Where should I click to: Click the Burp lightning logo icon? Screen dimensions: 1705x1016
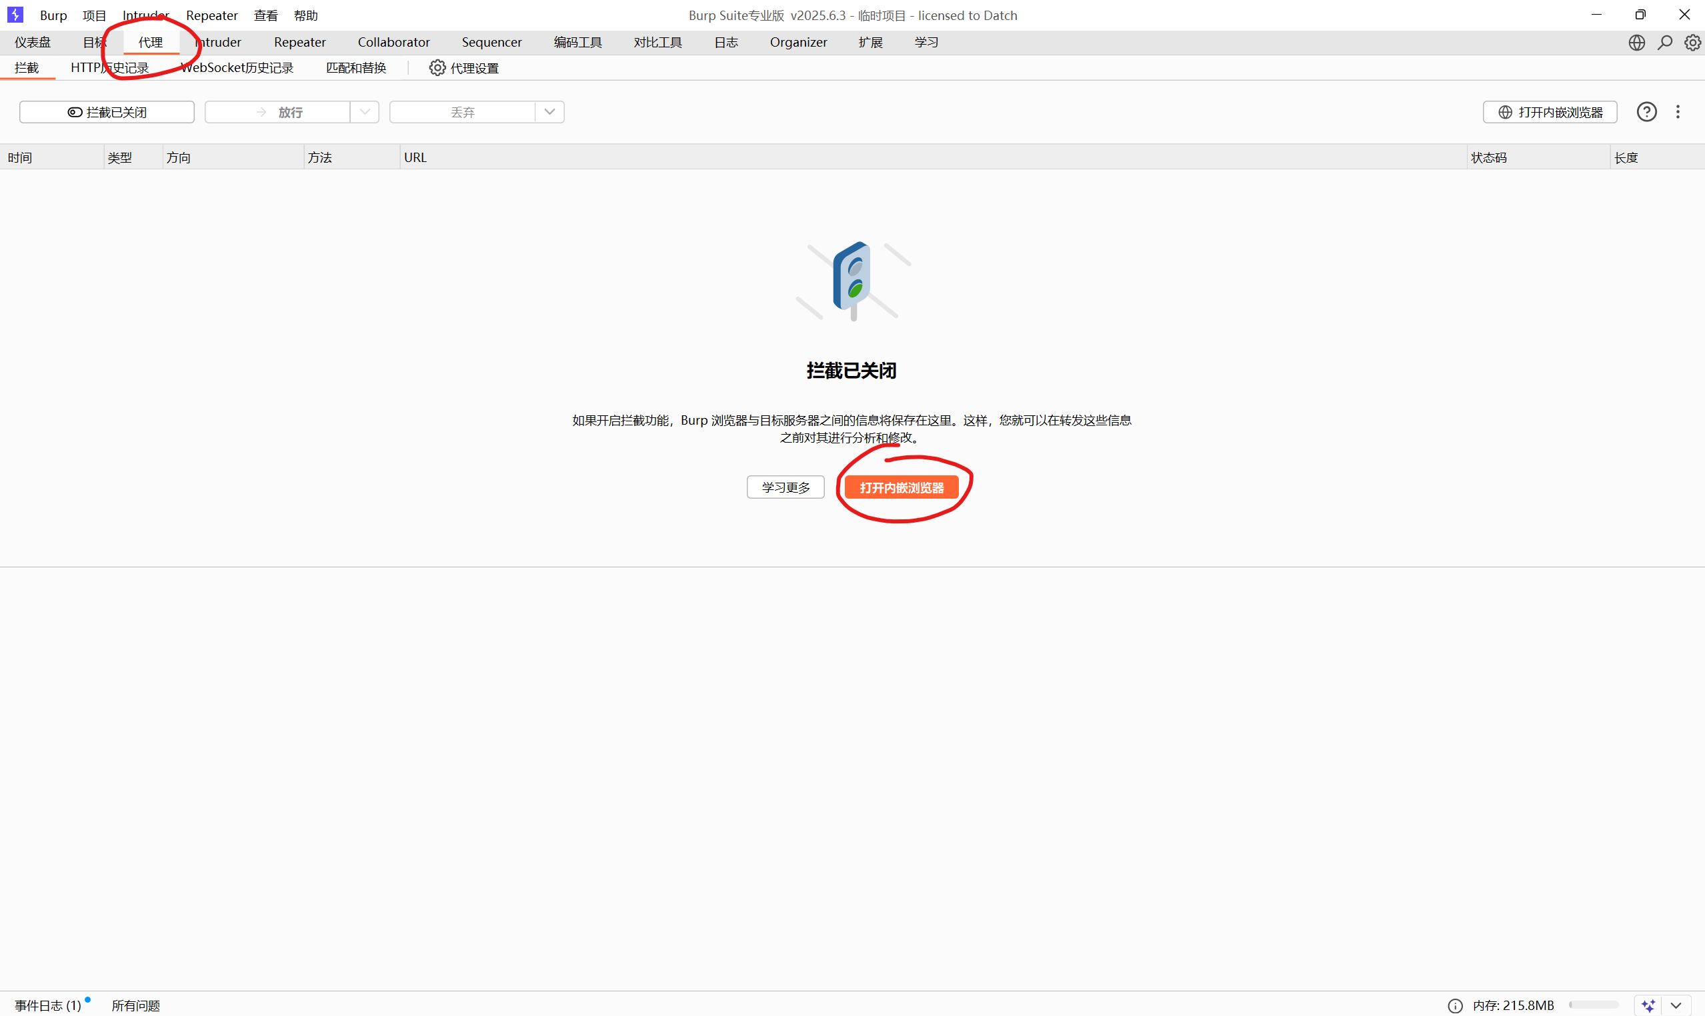[x=15, y=15]
